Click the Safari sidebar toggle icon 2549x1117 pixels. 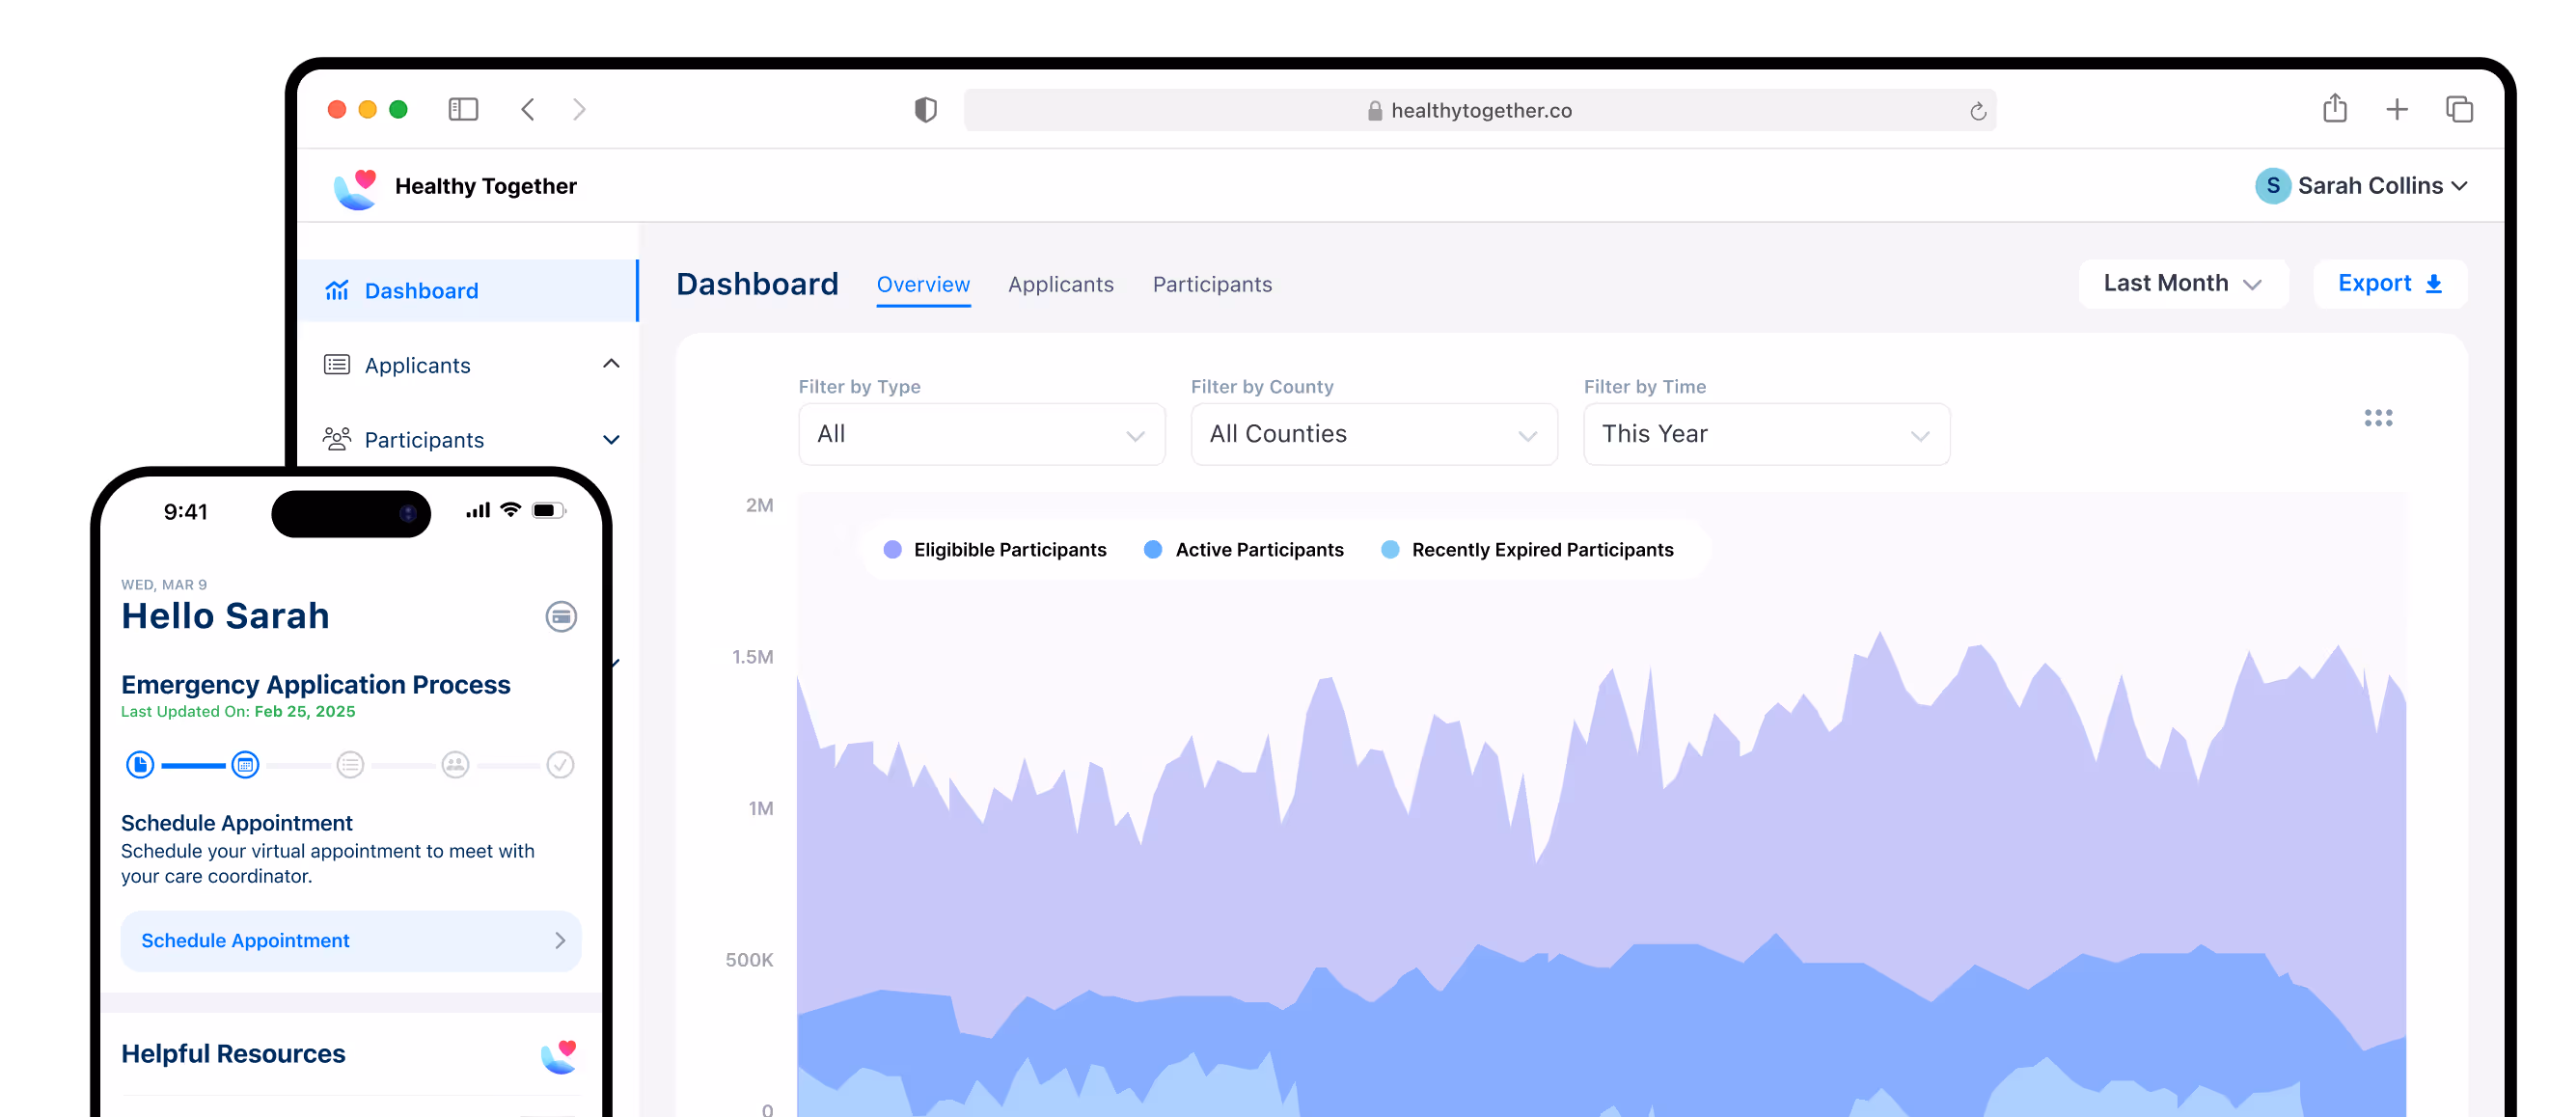(462, 109)
